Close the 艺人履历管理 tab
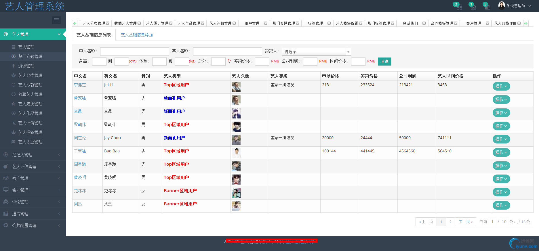 coord(171,23)
